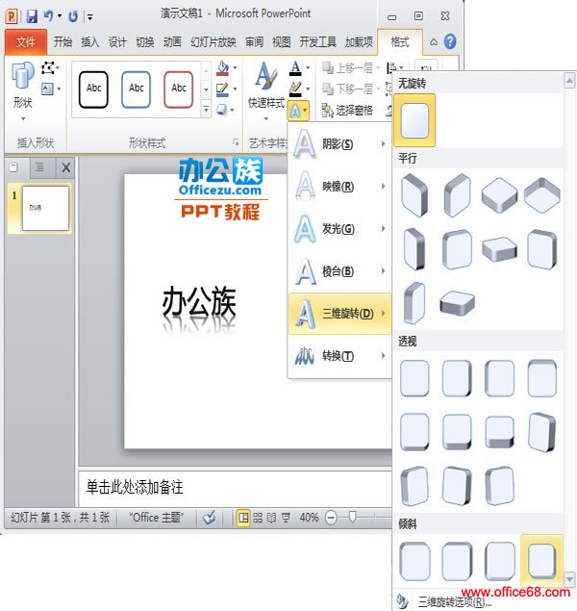Screen dimensions: 577x611
Task: Open Quick Styles (快速样式) WordArt gallery
Action: pos(266,90)
